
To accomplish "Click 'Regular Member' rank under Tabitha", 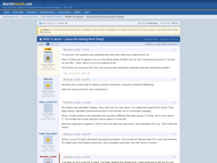I will point(48,65).
